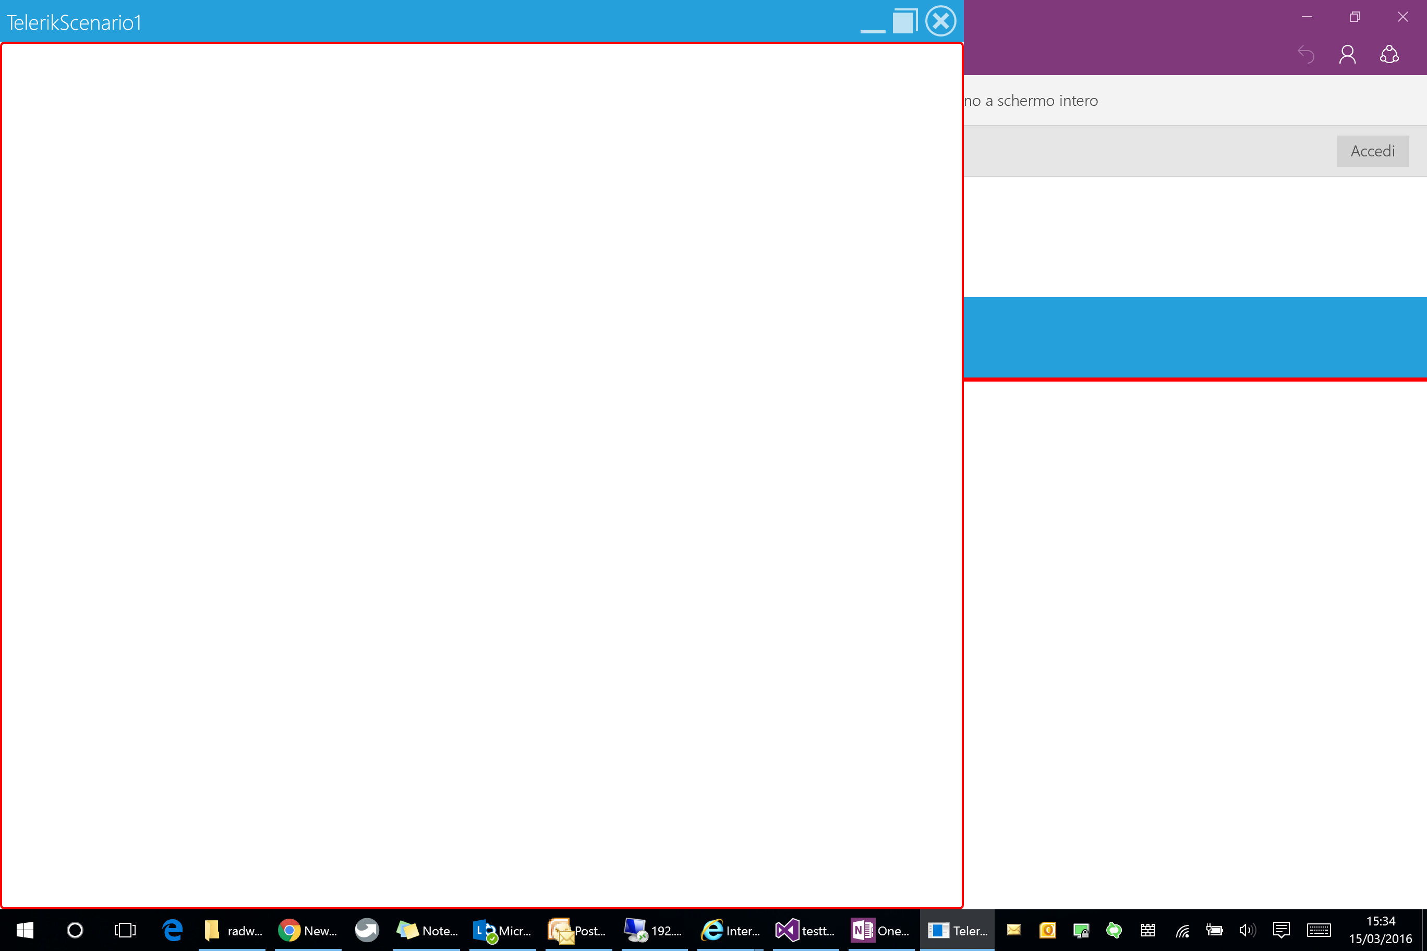Open the Internet Explorer taskbar window
The height and width of the screenshot is (951, 1427).
pos(730,930)
